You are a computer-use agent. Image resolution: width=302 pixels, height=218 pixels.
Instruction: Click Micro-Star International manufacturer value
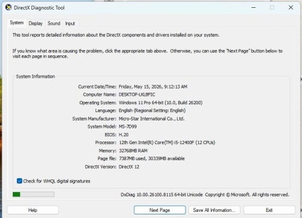[x=152, y=119]
